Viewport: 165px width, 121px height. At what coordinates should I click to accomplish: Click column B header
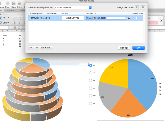7,31
